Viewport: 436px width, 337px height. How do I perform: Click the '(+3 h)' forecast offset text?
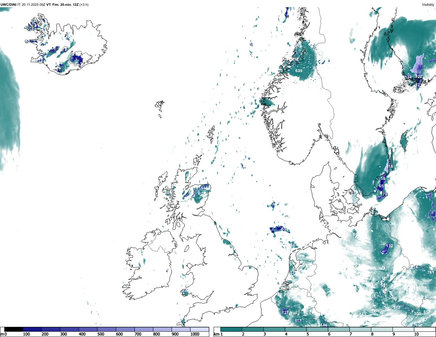pyautogui.click(x=84, y=5)
